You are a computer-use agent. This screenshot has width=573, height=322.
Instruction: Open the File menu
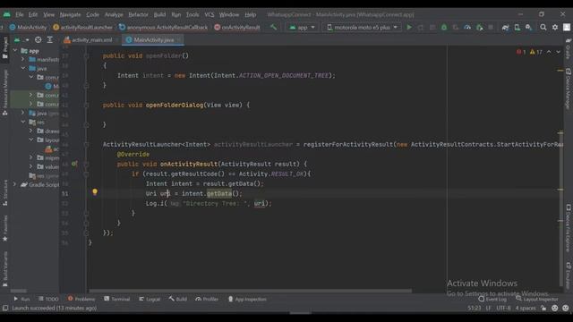(x=20, y=14)
